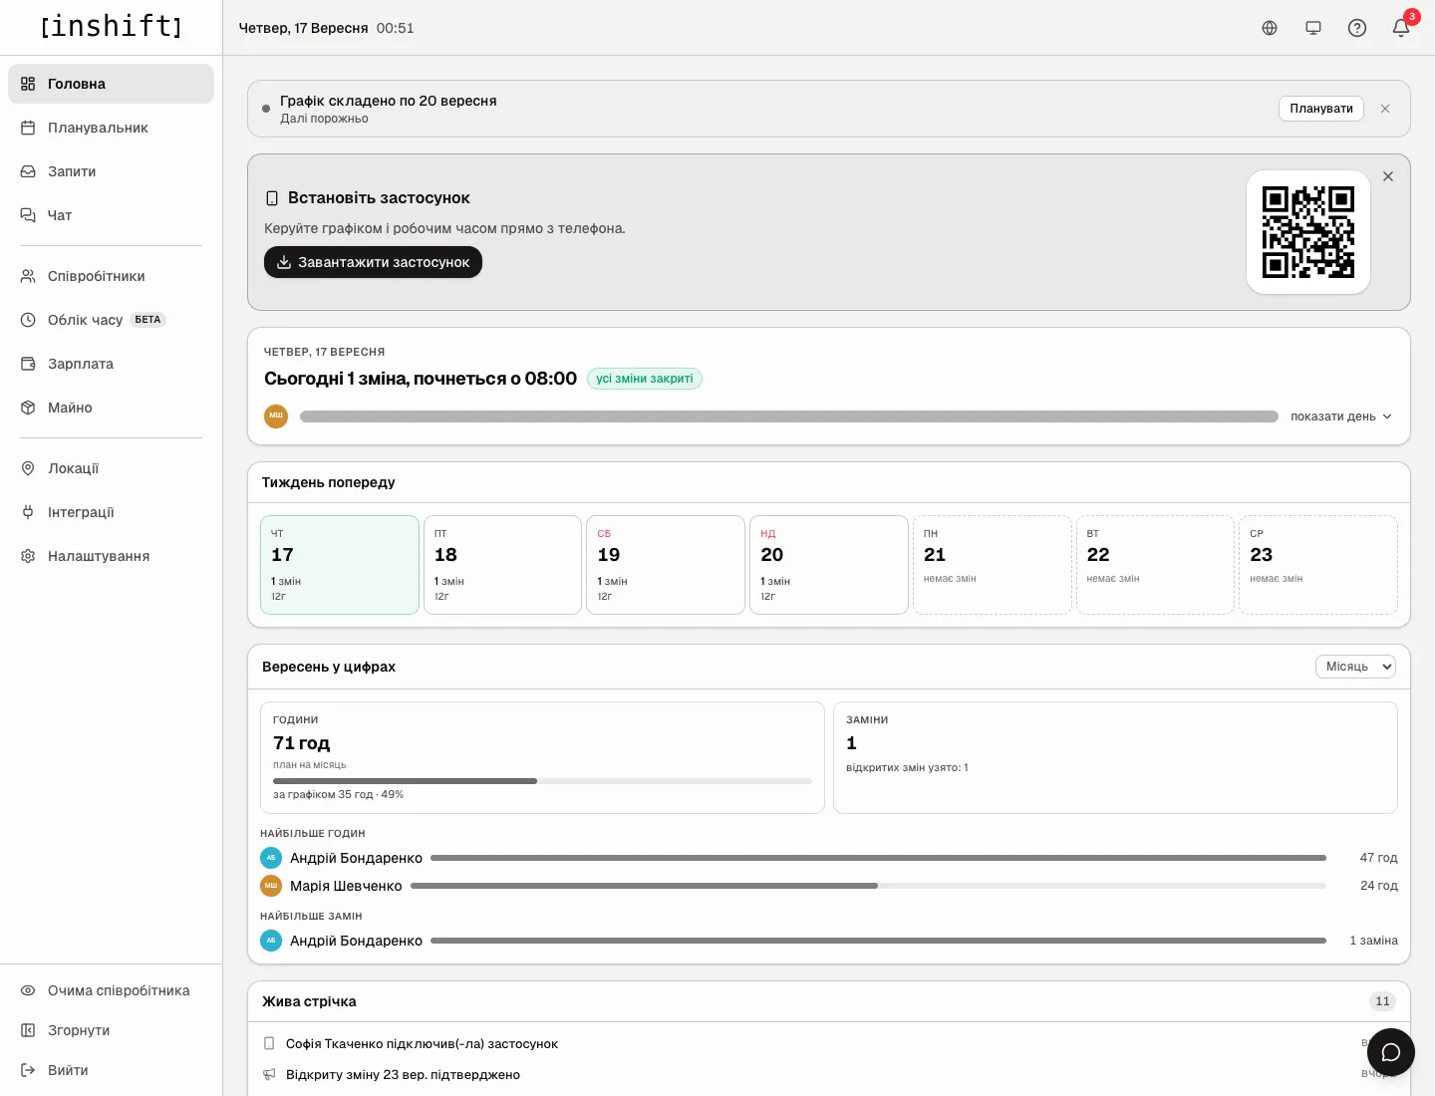The image size is (1435, 1096).
Task: Click the monthly hours plan progress bar
Action: click(542, 781)
